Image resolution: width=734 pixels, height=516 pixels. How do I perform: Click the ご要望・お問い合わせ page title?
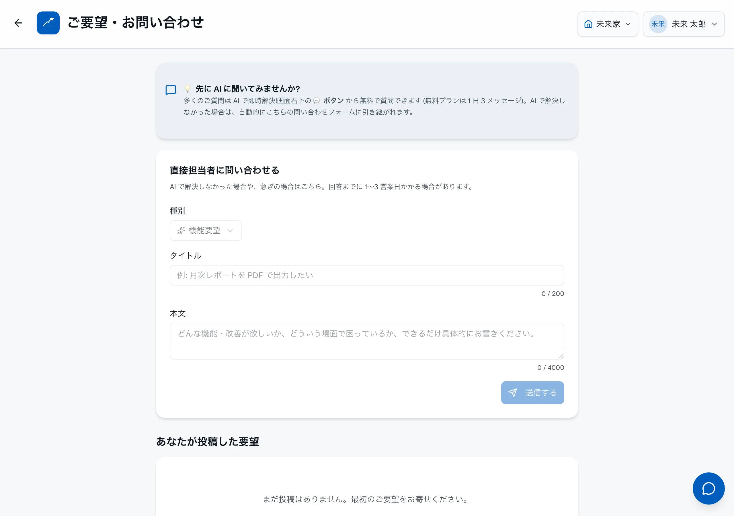pos(136,23)
